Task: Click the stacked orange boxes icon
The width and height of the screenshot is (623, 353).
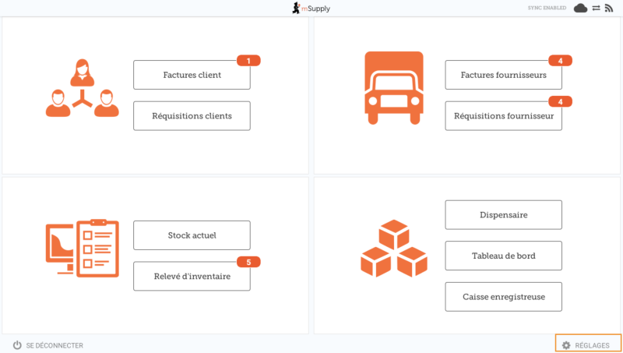Action: click(x=394, y=248)
